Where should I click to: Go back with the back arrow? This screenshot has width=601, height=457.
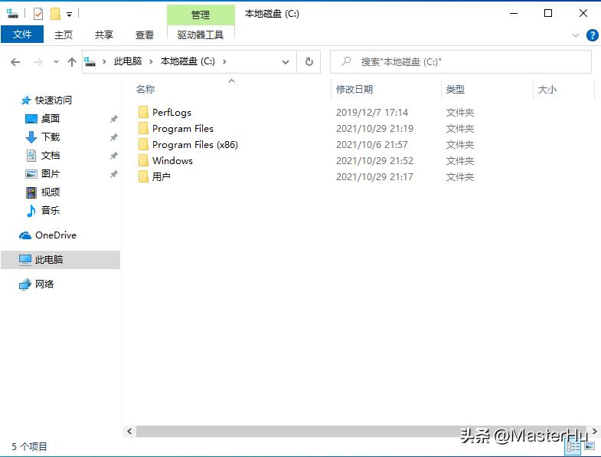point(15,62)
